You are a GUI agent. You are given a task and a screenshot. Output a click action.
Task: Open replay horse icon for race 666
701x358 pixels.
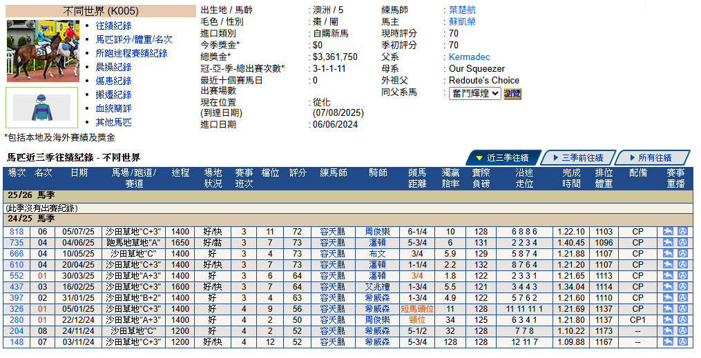click(x=668, y=254)
